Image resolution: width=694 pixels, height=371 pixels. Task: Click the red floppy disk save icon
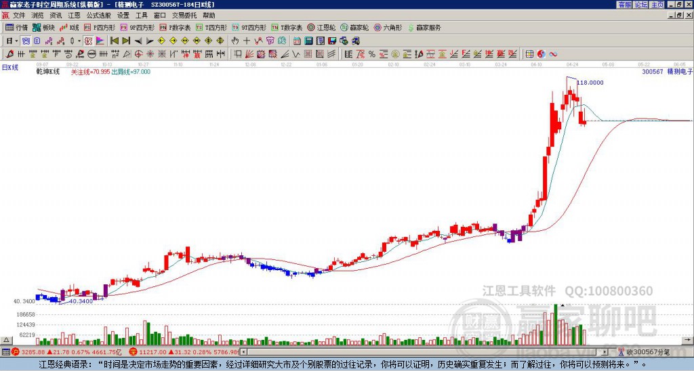tap(332, 41)
